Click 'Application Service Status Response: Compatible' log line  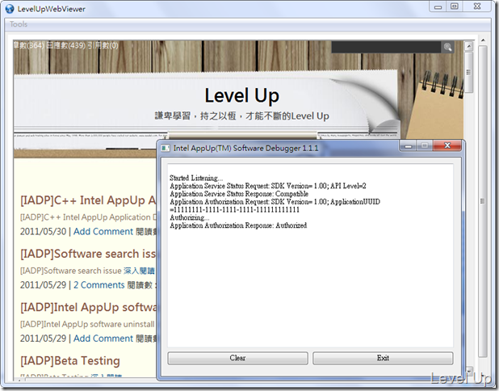pos(239,194)
